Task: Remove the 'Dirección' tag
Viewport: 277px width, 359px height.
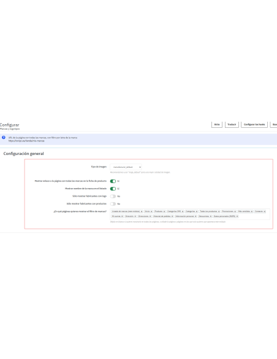Action: (x=135, y=216)
